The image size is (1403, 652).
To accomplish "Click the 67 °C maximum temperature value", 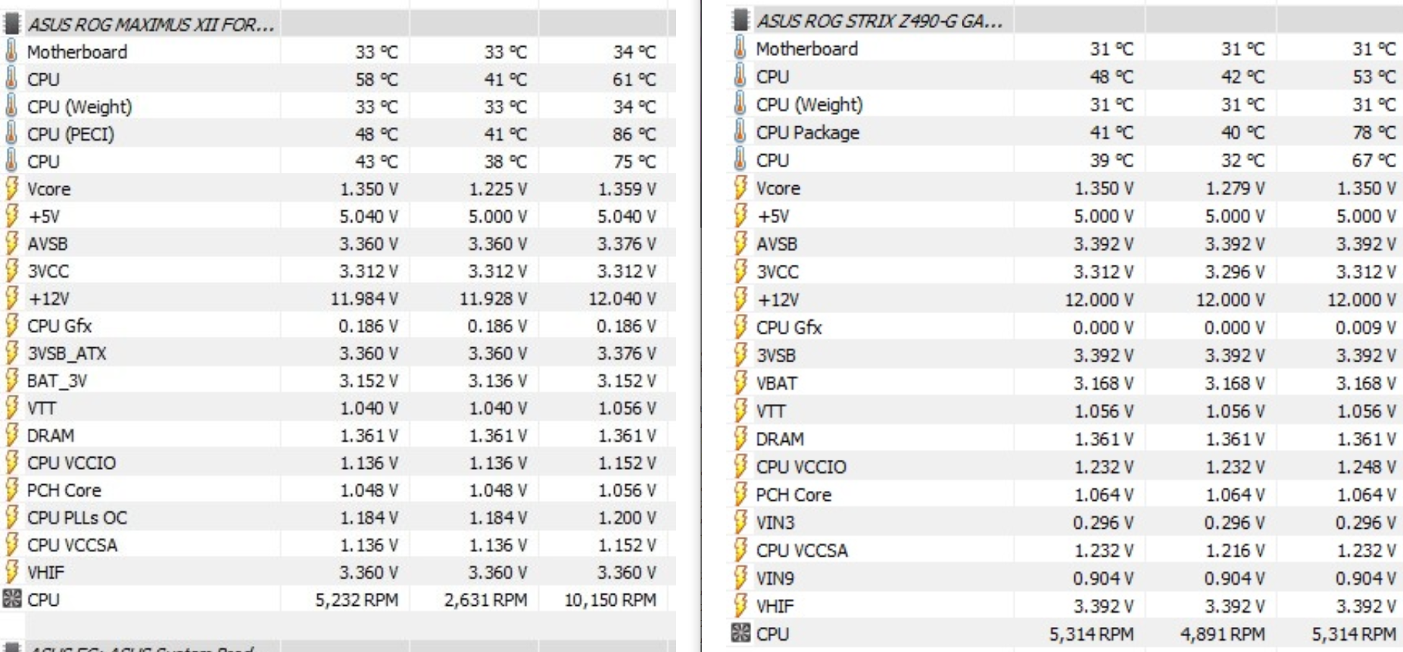I will (1374, 160).
